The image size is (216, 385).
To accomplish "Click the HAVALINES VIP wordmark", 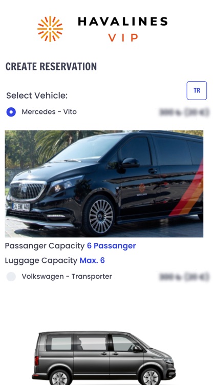I will 123,29.
